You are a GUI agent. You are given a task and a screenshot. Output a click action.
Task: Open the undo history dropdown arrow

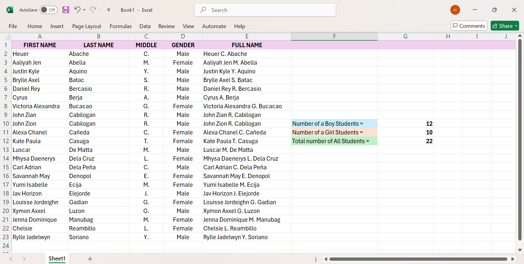tap(84, 10)
